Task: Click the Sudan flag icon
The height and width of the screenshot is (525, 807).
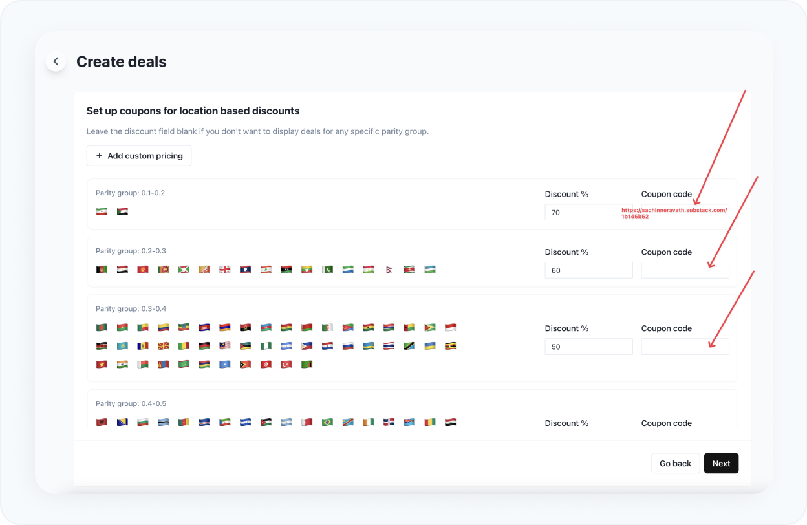Action: pos(122,211)
